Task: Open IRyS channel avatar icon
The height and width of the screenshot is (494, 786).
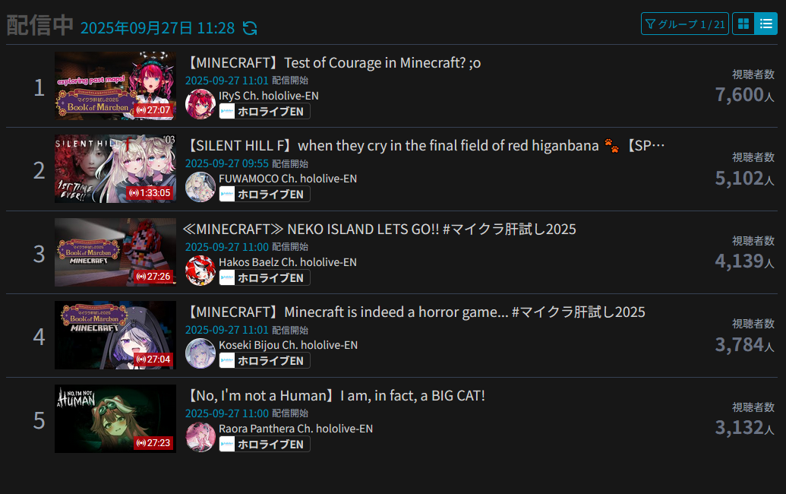Action: pos(200,104)
